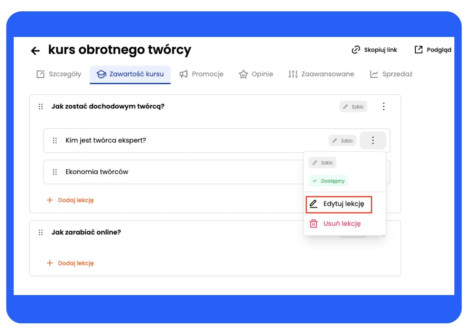The width and height of the screenshot is (468, 332).
Task: Click Szkic badge of 'Kim jest twórca ekspert?' row
Action: coord(343,141)
